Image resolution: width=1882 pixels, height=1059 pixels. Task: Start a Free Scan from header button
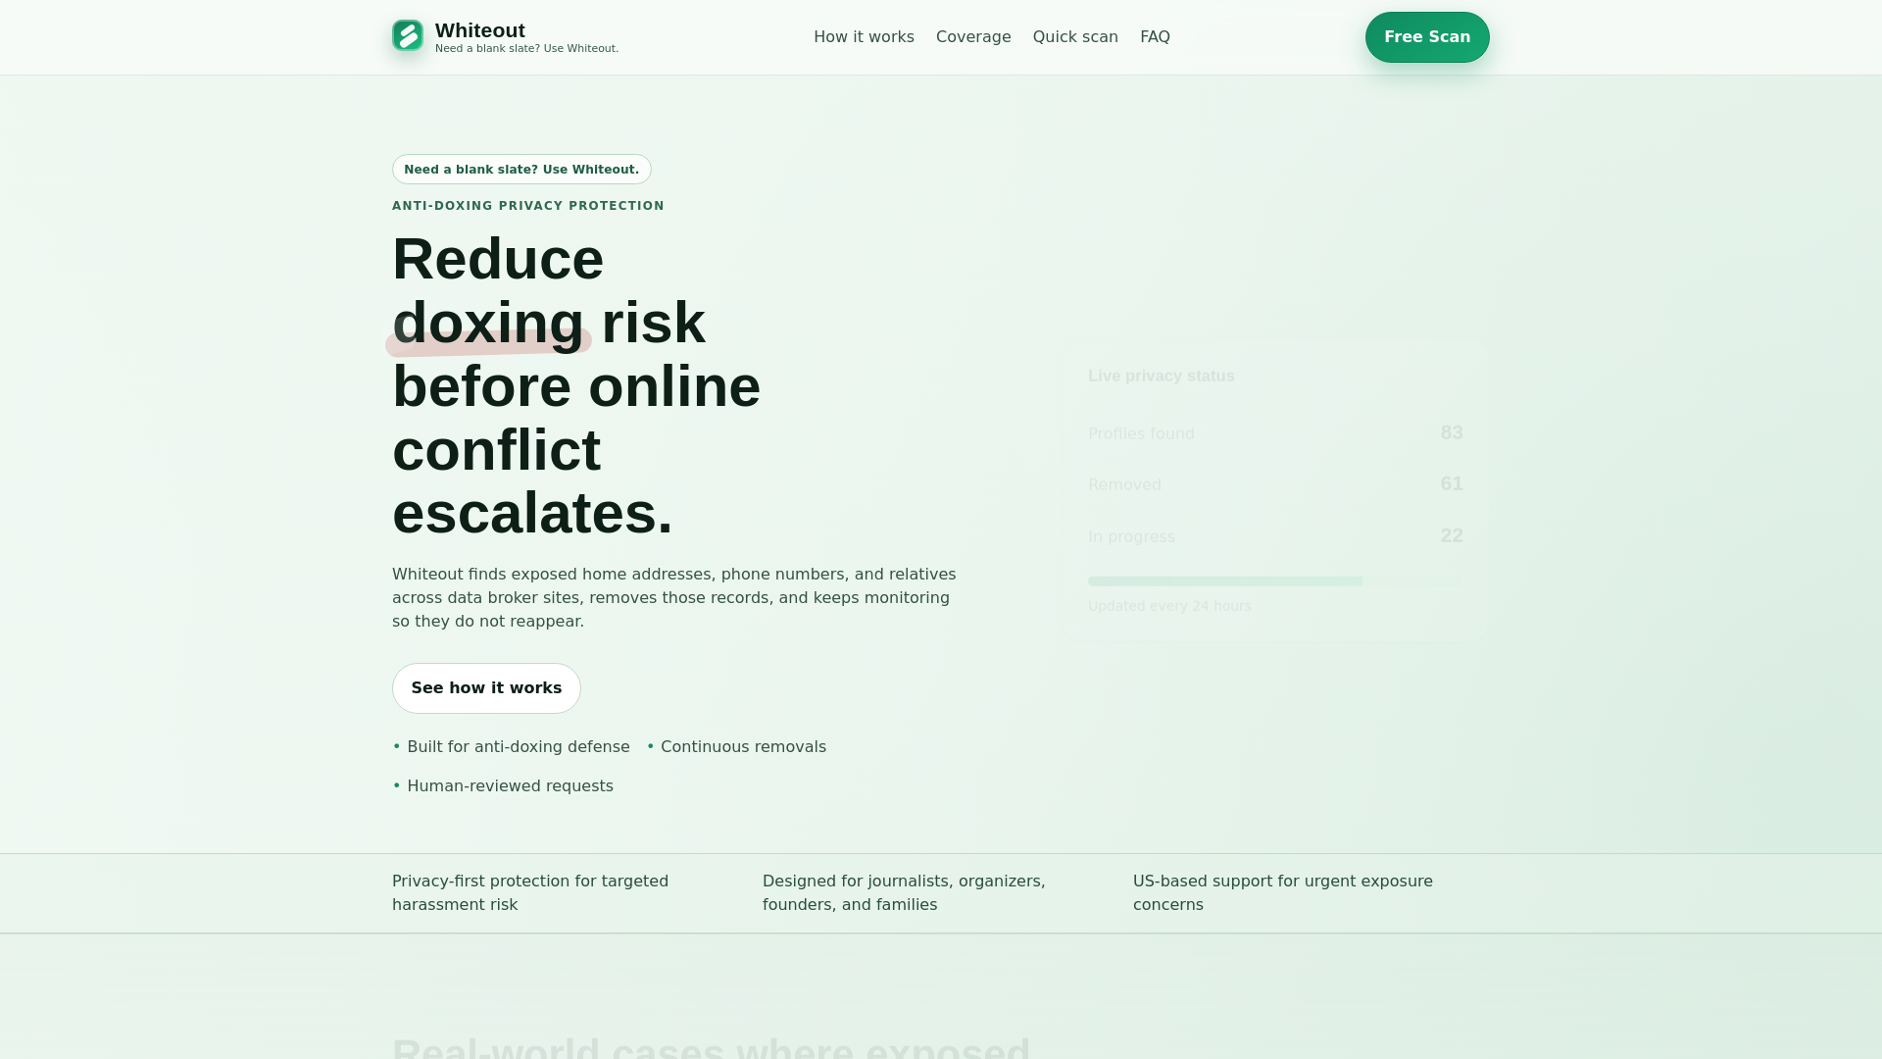(1427, 37)
